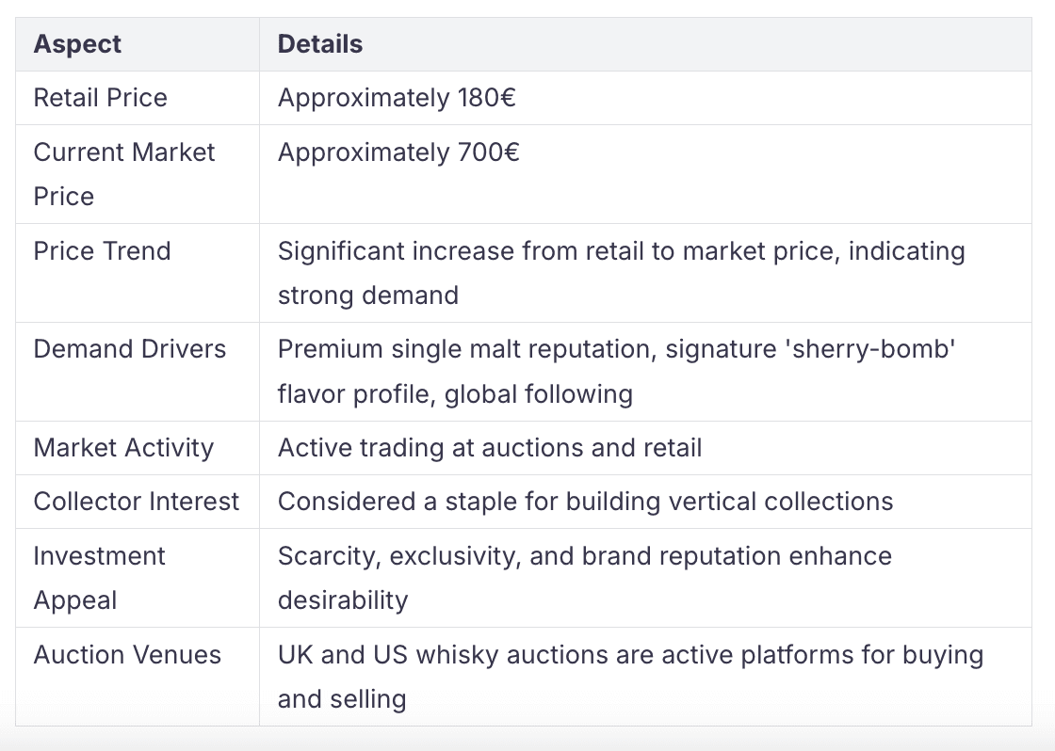Image resolution: width=1055 pixels, height=751 pixels.
Task: Click the vertical collections staple text
Action: (585, 503)
